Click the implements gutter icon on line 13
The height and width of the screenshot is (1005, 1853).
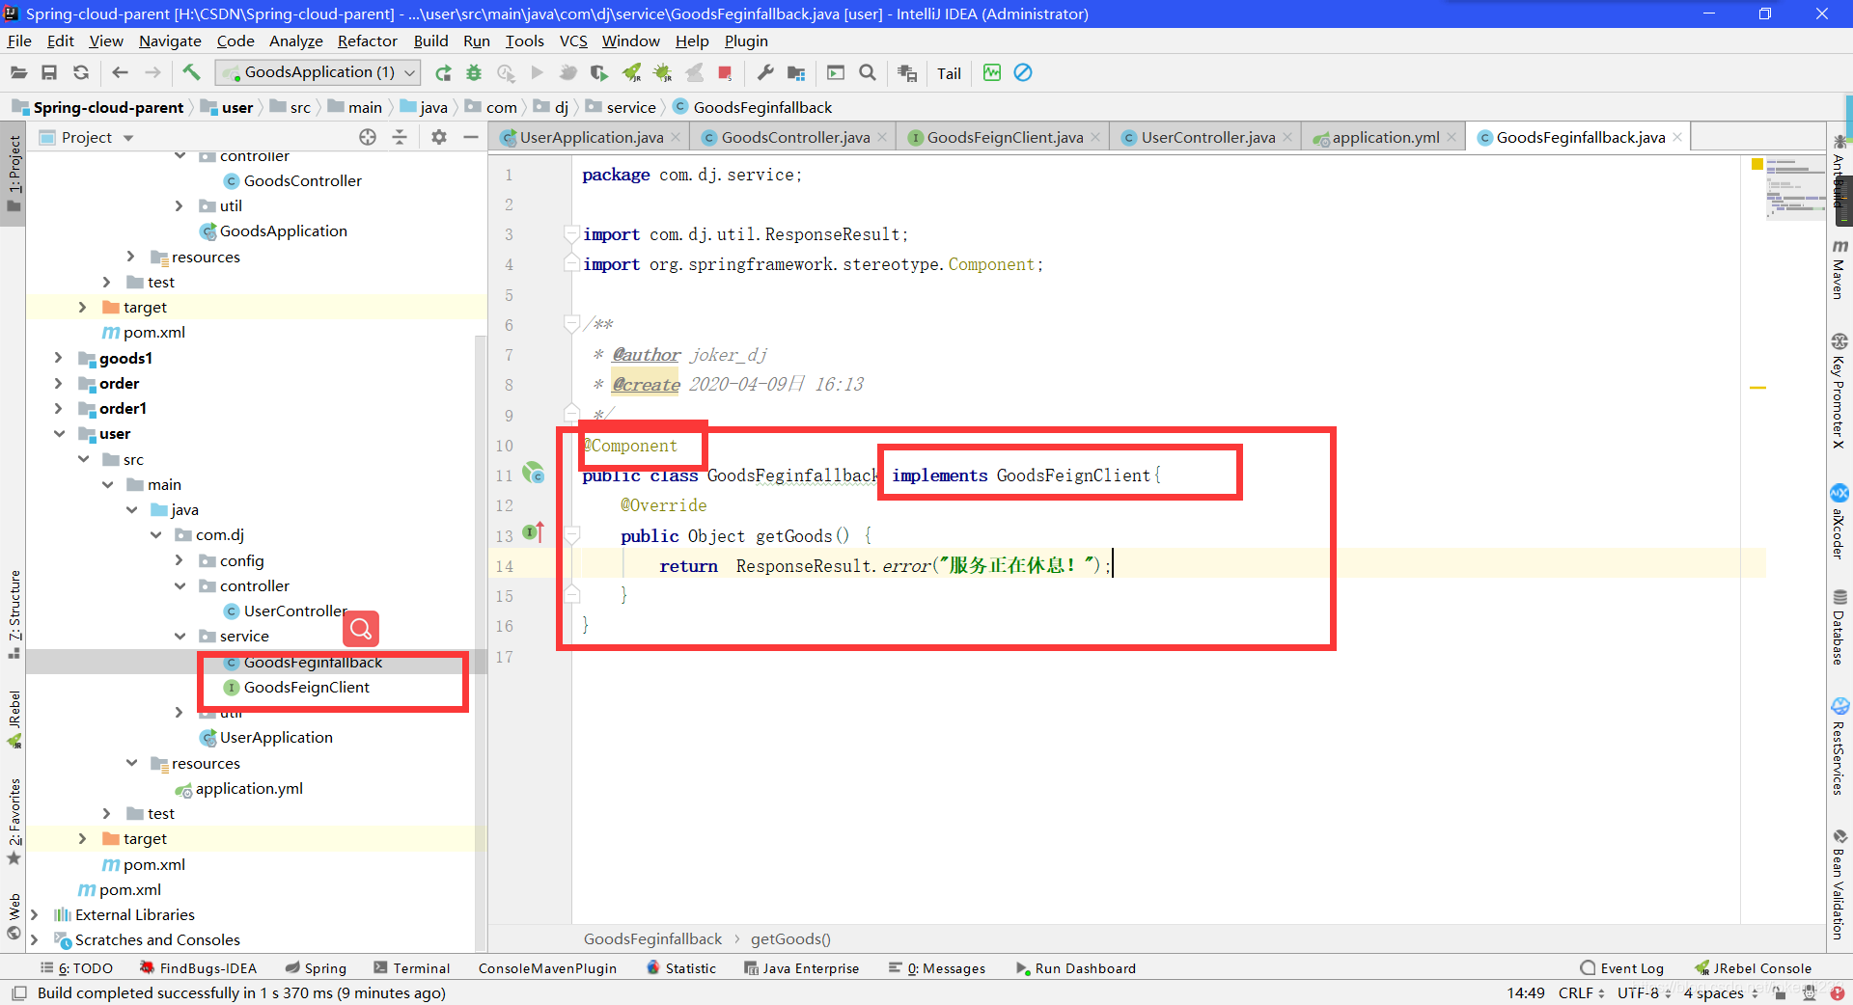(534, 532)
